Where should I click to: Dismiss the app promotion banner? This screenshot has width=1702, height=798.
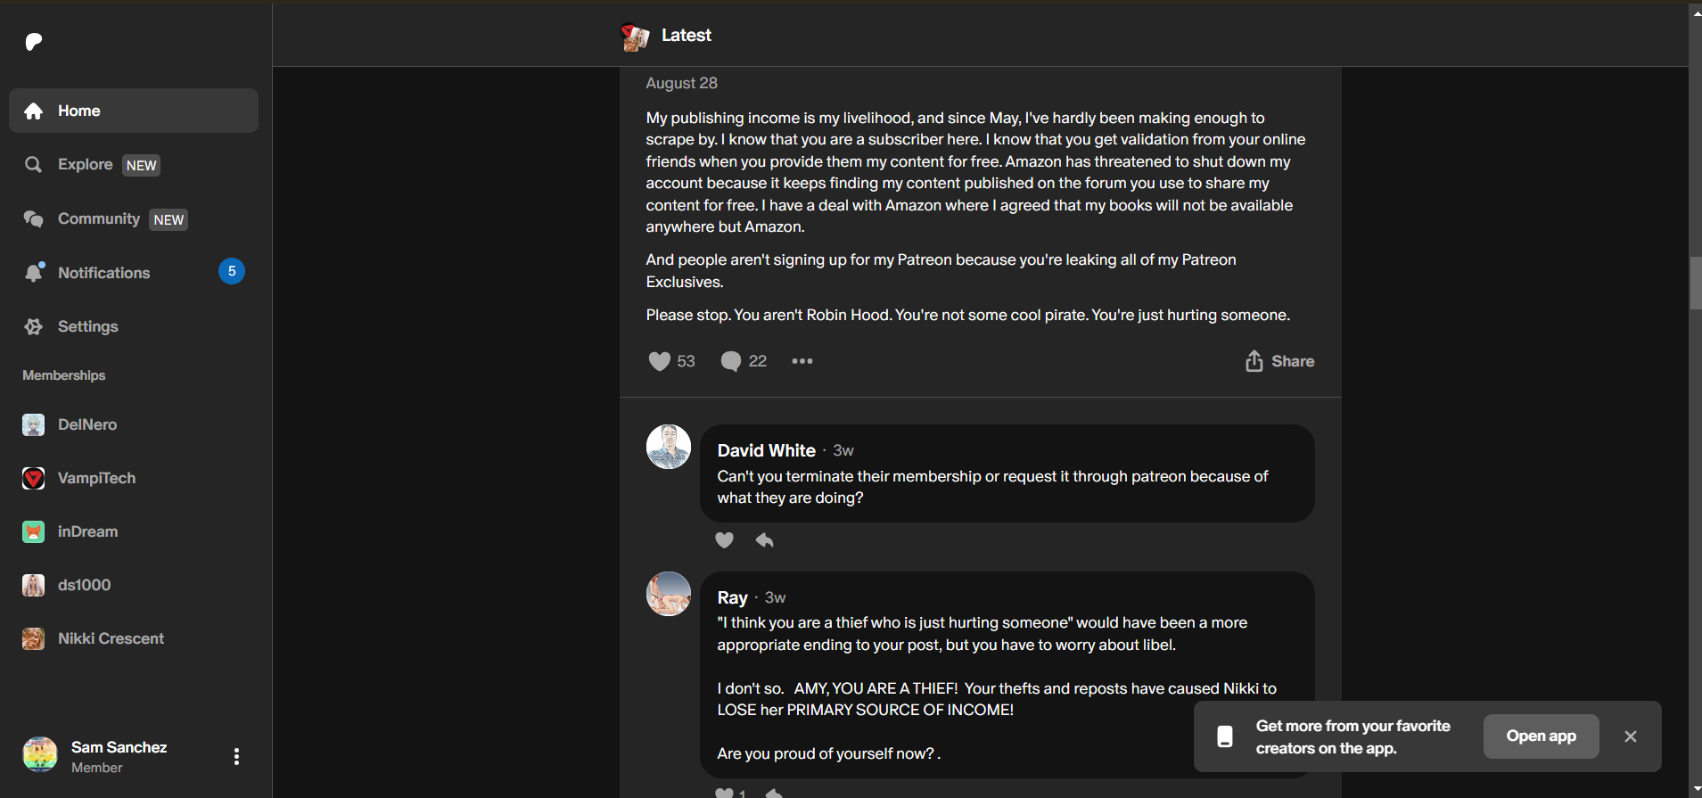[x=1631, y=736]
